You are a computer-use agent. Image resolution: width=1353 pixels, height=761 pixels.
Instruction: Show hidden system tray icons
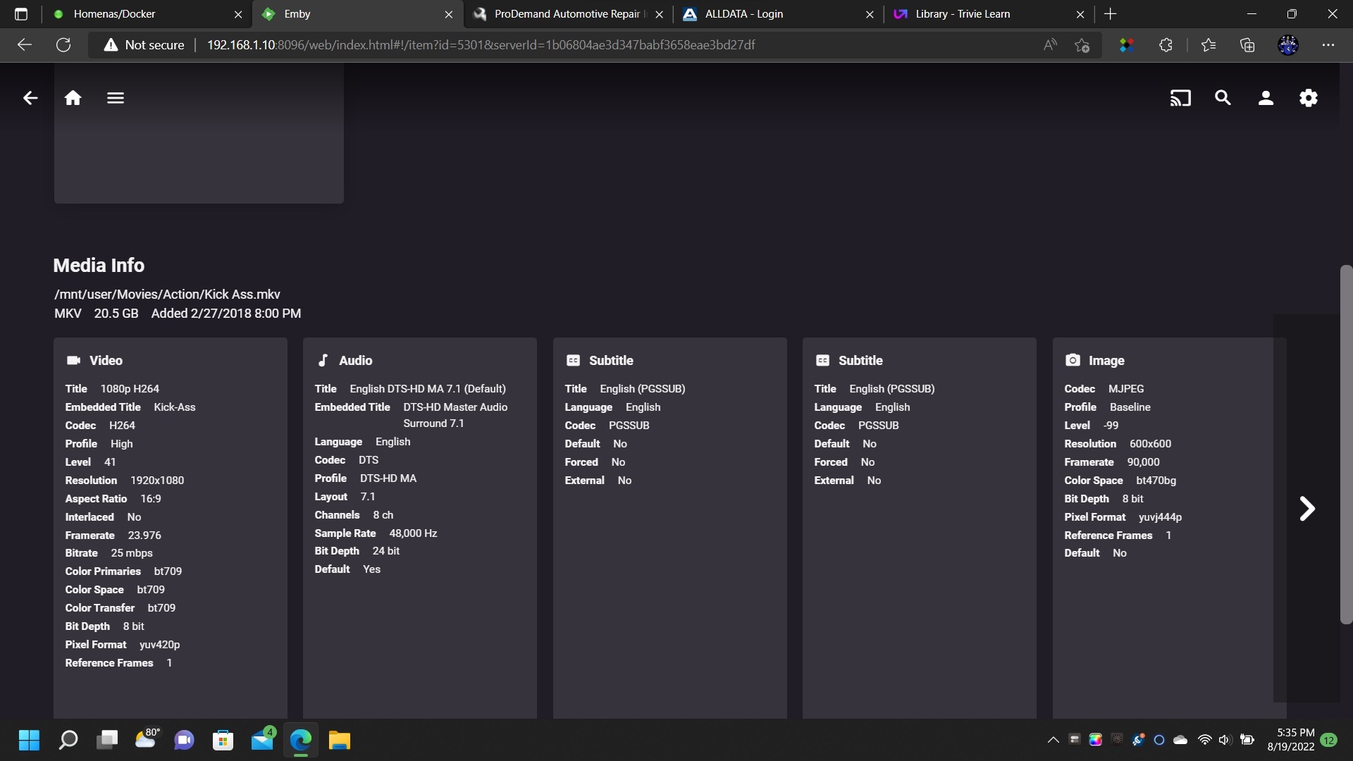pyautogui.click(x=1053, y=740)
